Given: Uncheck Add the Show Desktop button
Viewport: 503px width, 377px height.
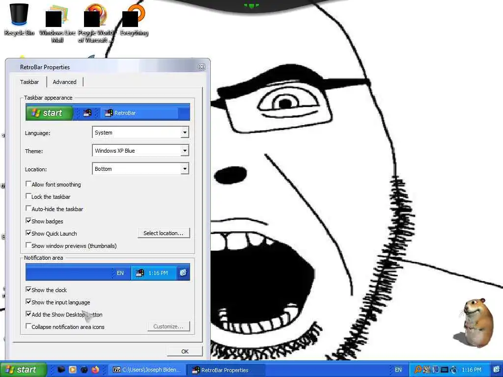Looking at the screenshot, I should coord(28,314).
